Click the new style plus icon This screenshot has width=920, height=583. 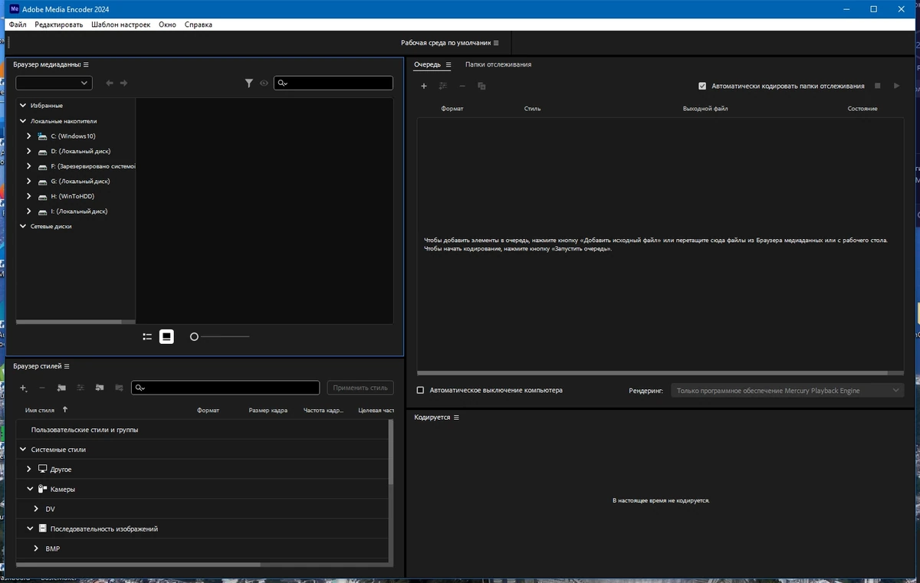[x=24, y=388]
